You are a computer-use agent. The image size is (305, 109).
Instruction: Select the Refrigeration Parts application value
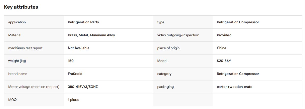click(83, 22)
